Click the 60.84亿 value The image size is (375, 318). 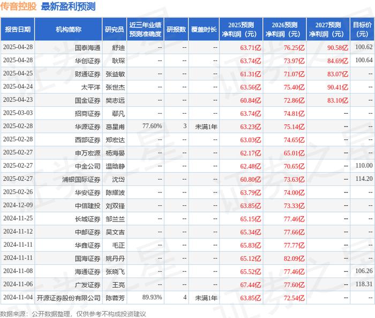coord(251,100)
